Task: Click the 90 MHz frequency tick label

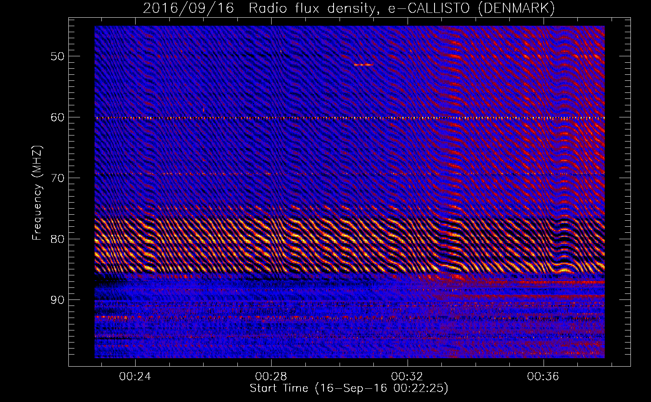Action: (x=57, y=300)
